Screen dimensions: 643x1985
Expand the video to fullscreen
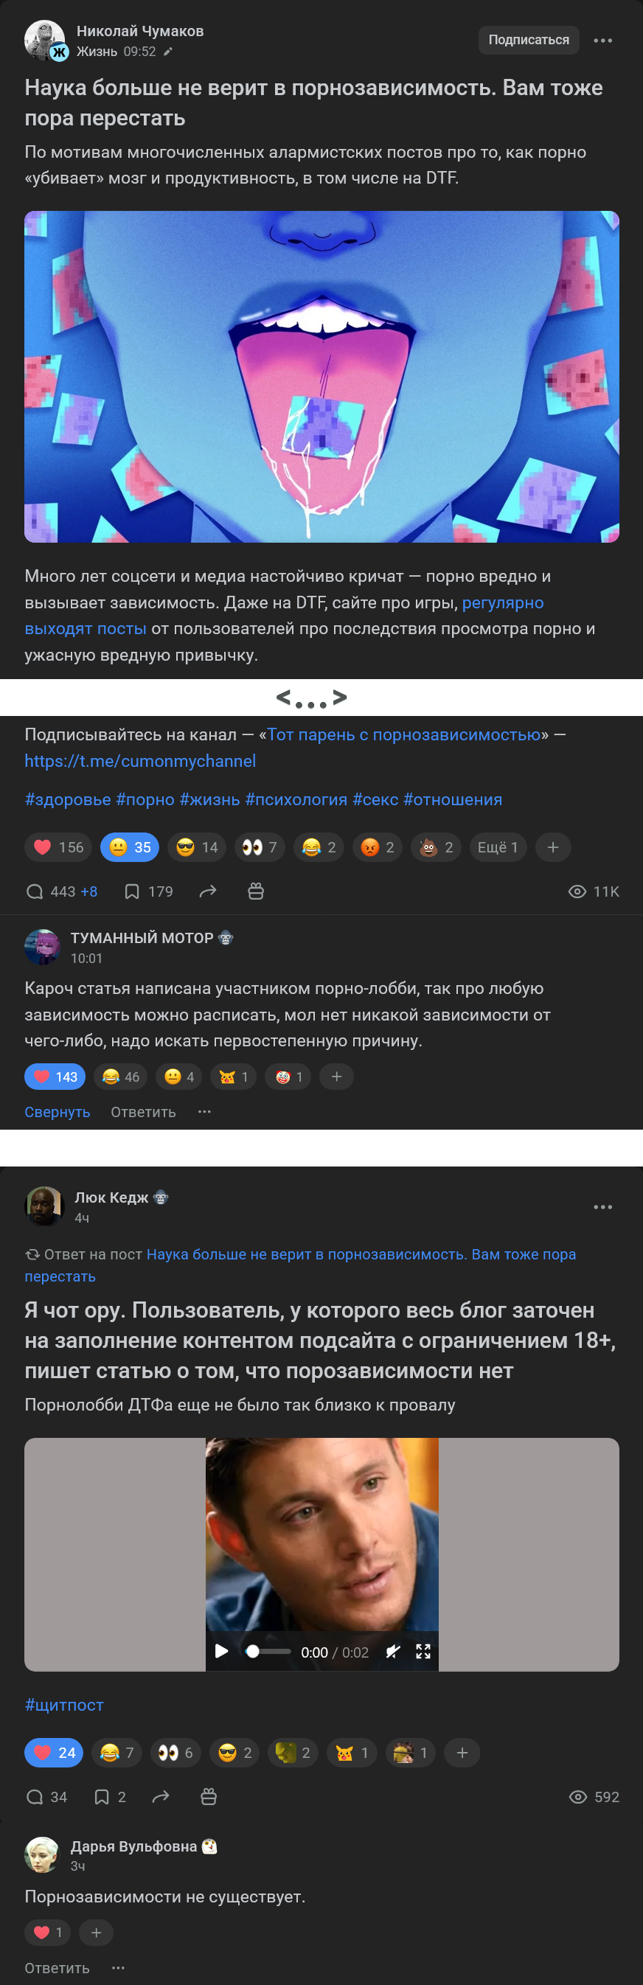pyautogui.click(x=423, y=1652)
